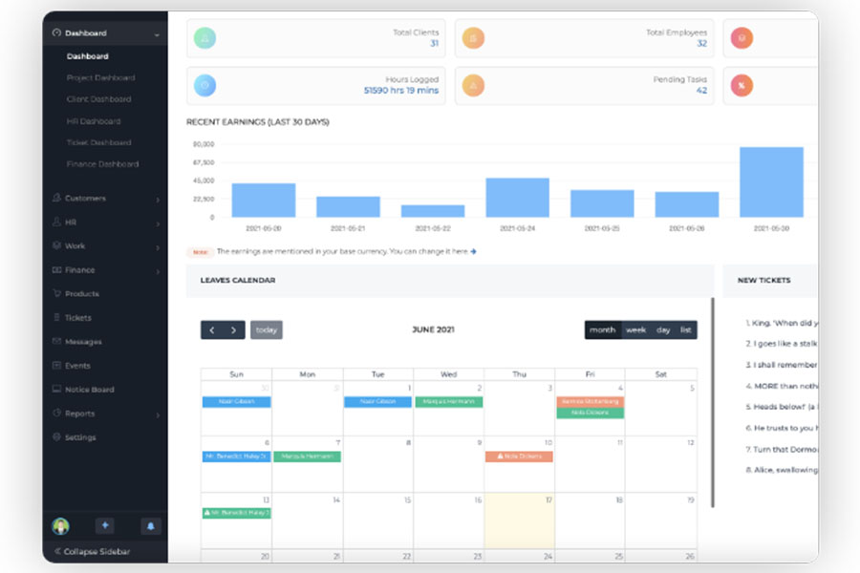The image size is (860, 573).
Task: Open Settings via the gear icon
Action: 56,437
